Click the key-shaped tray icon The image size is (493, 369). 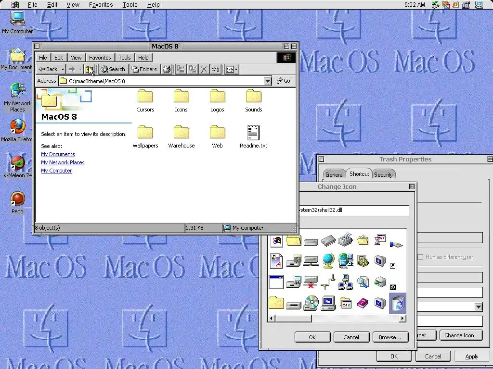click(455, 5)
